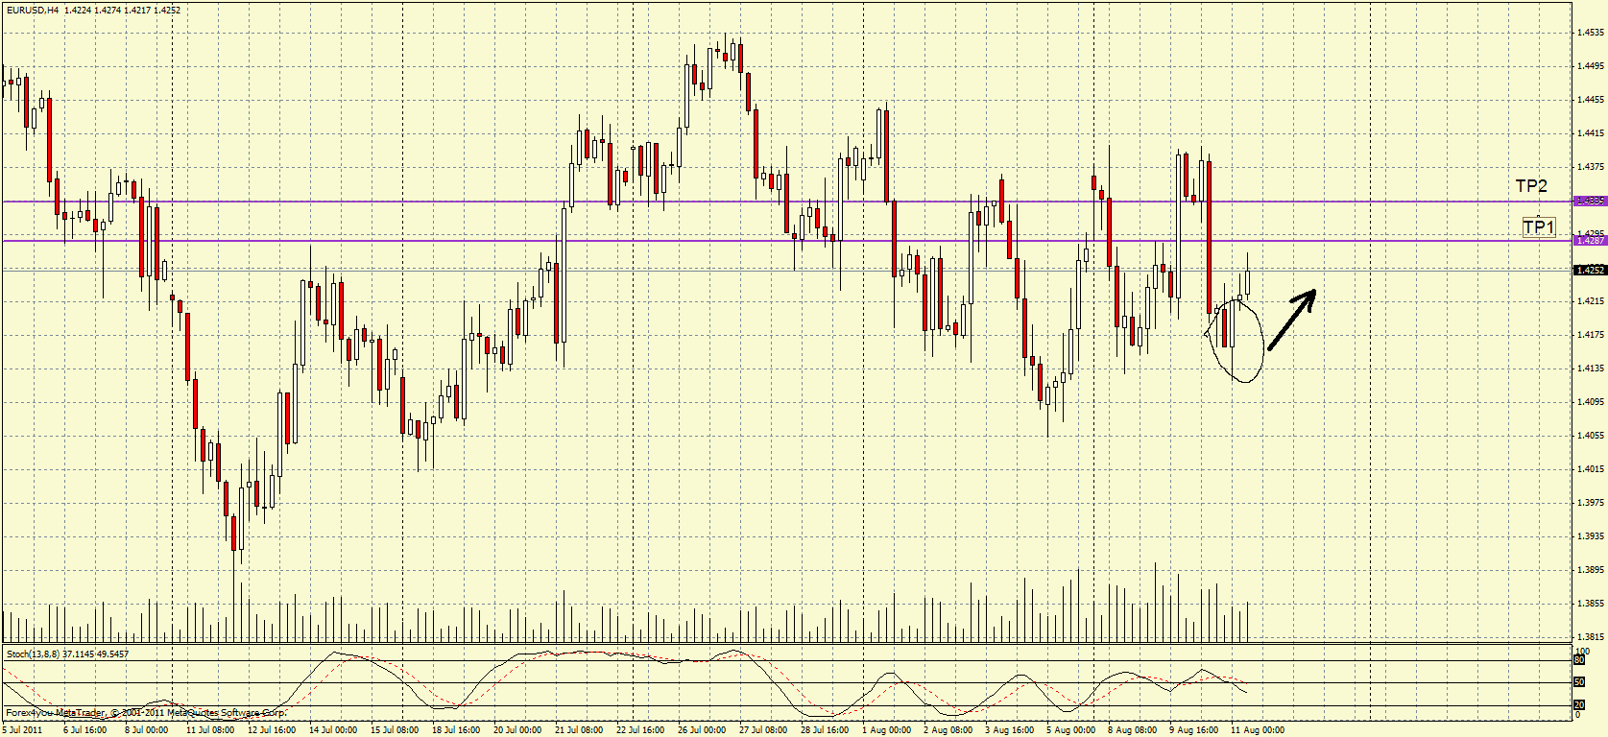Image resolution: width=1608 pixels, height=737 pixels.
Task: Click the 18 Jul 16:00 time label
Action: (x=456, y=730)
